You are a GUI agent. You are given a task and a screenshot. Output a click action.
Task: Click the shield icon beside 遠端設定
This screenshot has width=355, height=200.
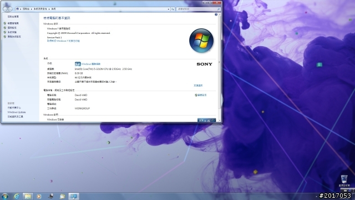pos(5,28)
